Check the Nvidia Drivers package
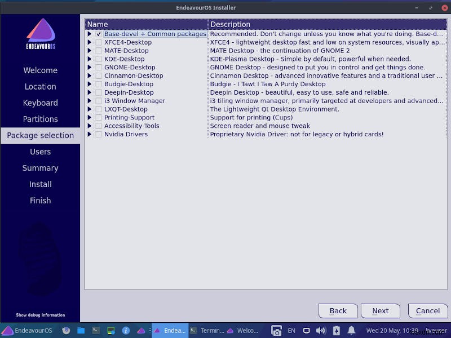 click(x=98, y=134)
